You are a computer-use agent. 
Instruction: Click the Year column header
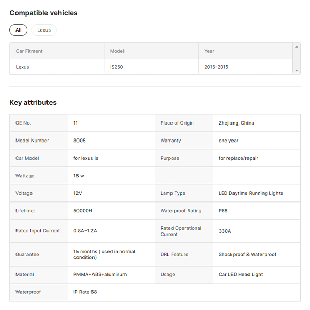[209, 51]
